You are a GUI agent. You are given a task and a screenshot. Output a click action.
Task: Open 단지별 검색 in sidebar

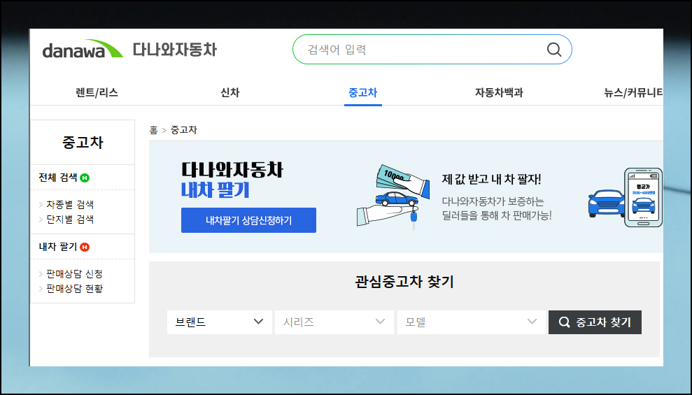[x=70, y=219]
